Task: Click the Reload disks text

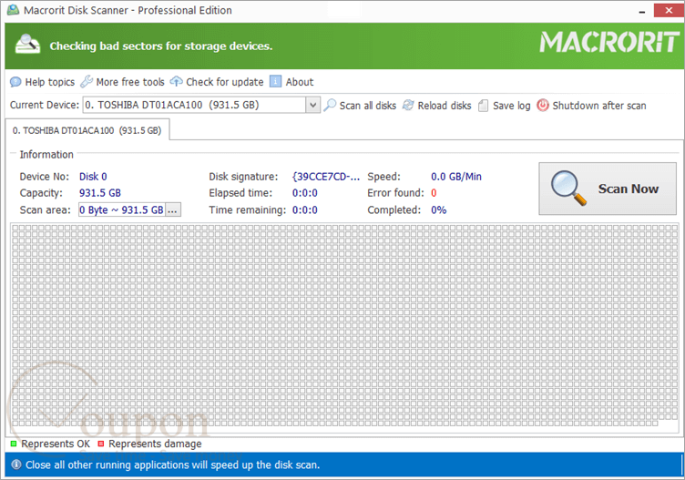Action: click(x=445, y=106)
